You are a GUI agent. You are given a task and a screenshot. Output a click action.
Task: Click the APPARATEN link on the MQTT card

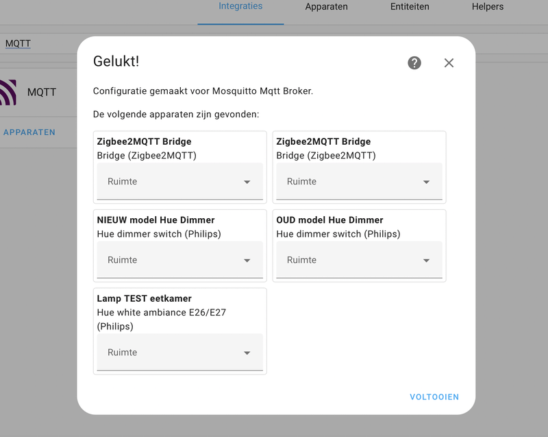[29, 132]
